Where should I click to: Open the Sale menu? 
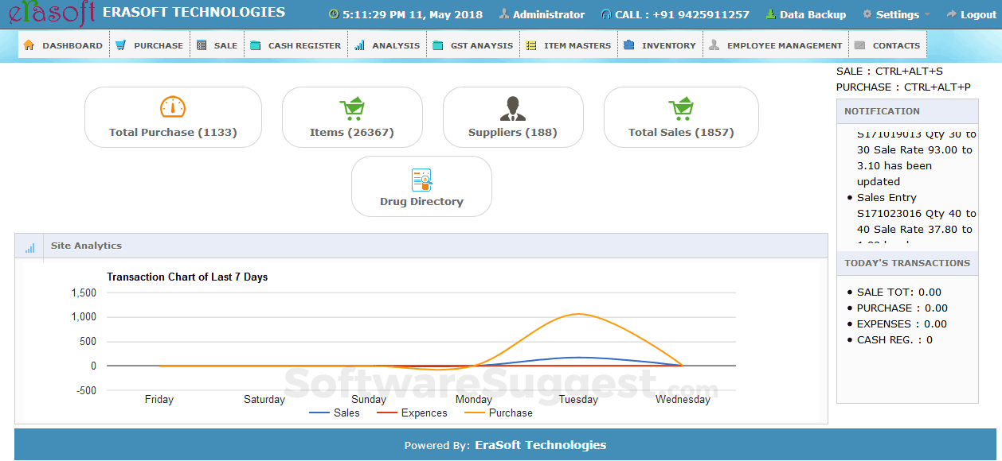tap(217, 45)
